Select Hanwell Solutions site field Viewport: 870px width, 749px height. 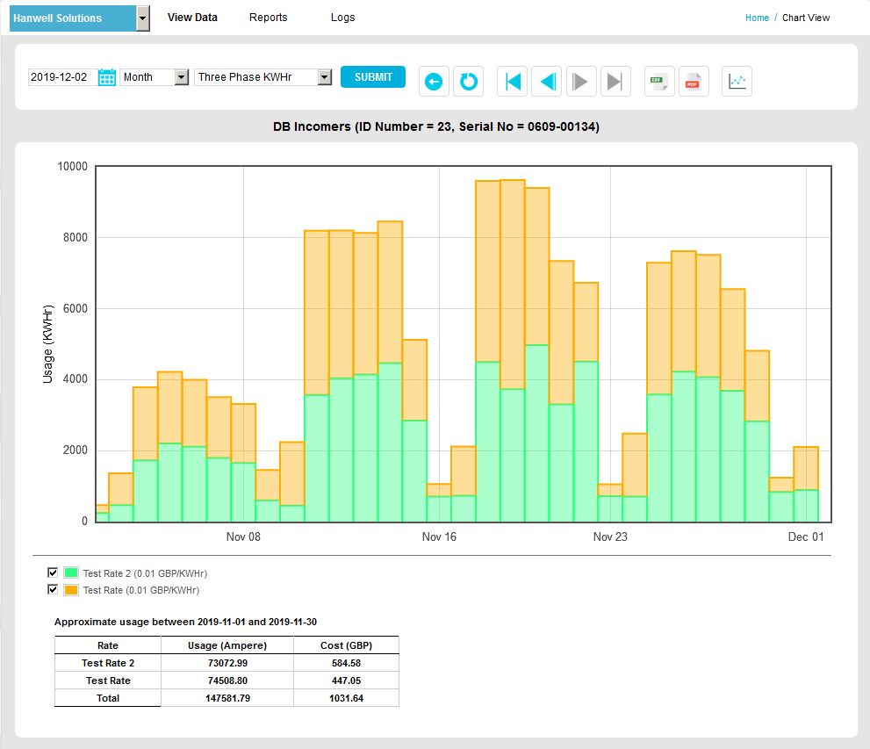(73, 18)
